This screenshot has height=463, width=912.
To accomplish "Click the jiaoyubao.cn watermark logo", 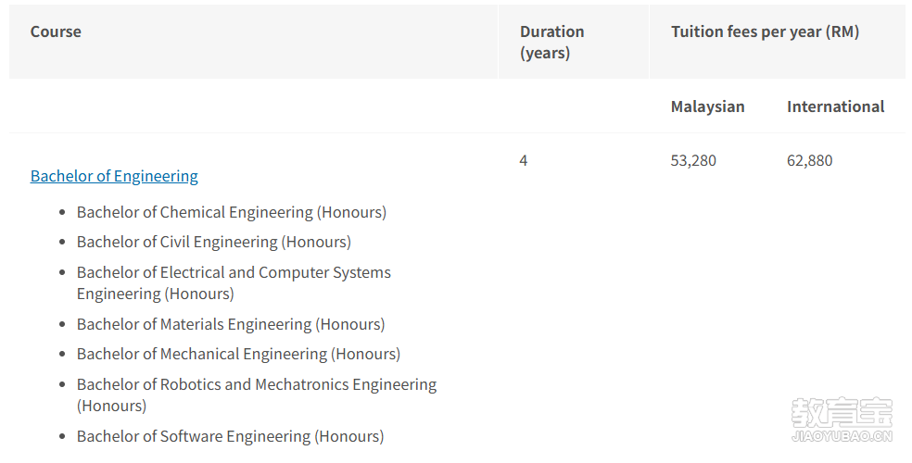I will coord(842,422).
